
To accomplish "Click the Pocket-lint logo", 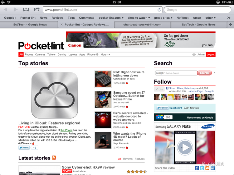I will pyautogui.click(x=41, y=45).
